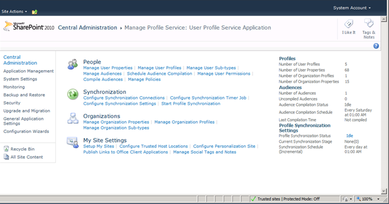Open Manage User Permissions
The image size is (389, 204).
click(224, 74)
